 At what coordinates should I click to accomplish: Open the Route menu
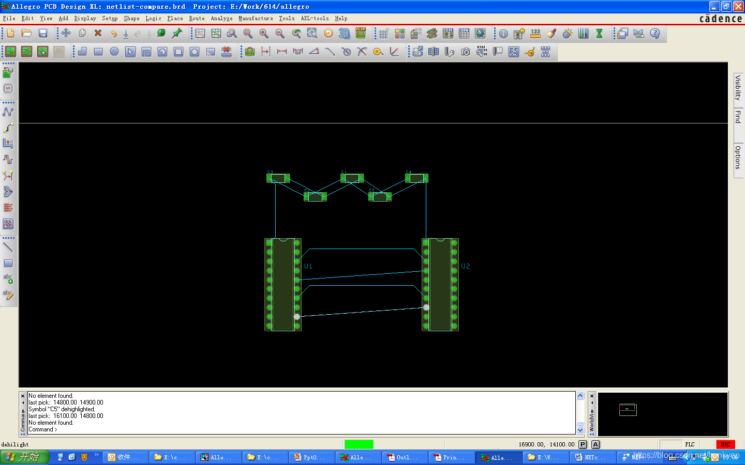tap(197, 18)
